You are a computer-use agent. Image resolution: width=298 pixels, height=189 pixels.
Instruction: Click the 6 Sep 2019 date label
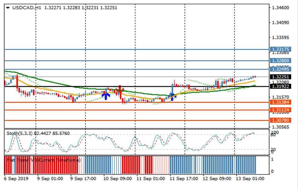[16, 179]
